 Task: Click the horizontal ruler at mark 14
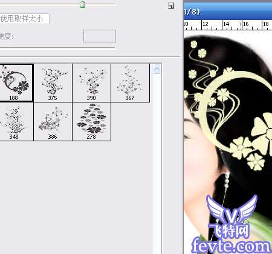(x=226, y=24)
